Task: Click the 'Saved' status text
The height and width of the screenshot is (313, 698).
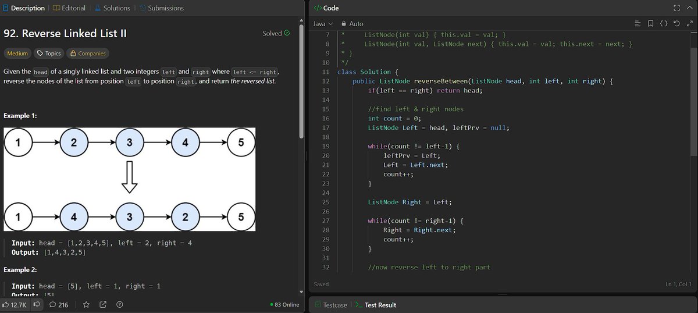Action: pos(321,284)
